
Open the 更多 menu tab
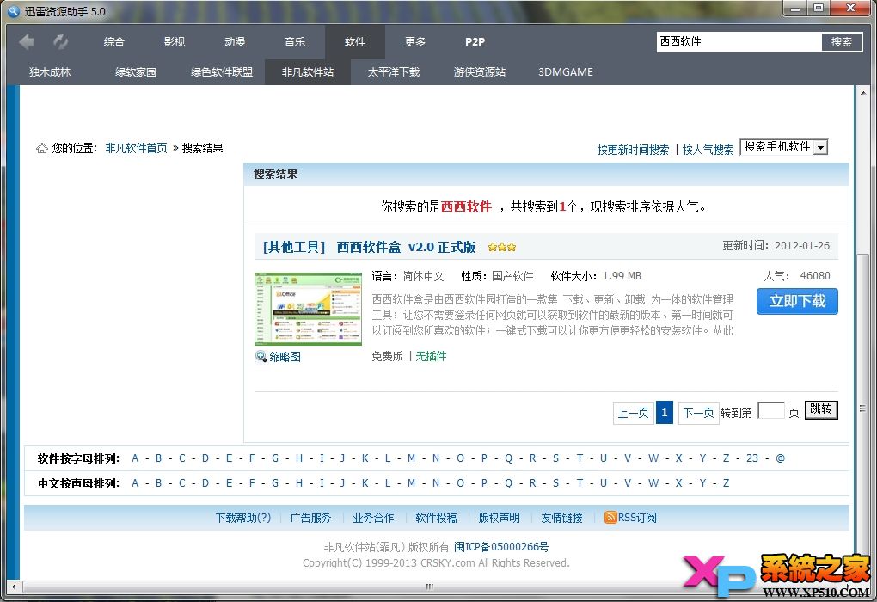coord(415,41)
